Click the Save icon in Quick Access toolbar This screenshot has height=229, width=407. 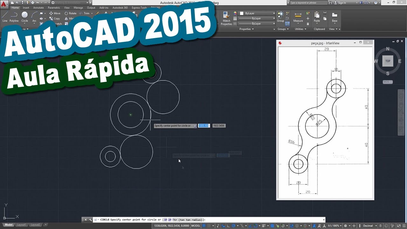(x=22, y=3)
